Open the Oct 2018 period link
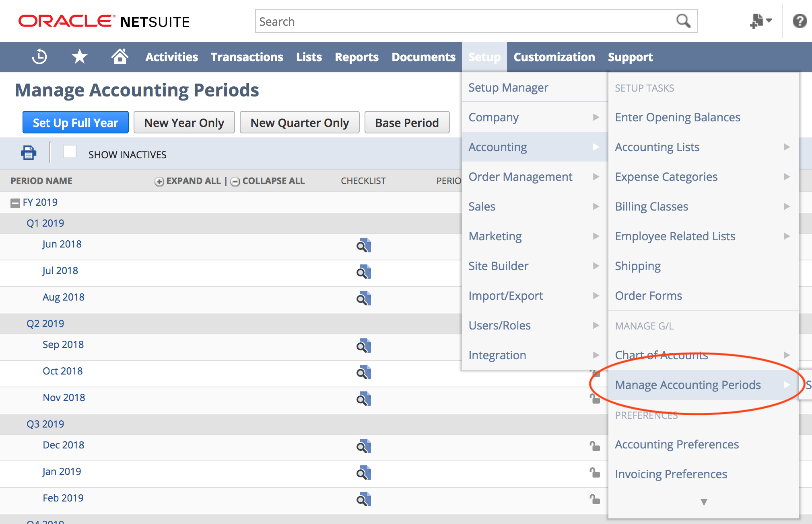The image size is (812, 524). (x=63, y=371)
